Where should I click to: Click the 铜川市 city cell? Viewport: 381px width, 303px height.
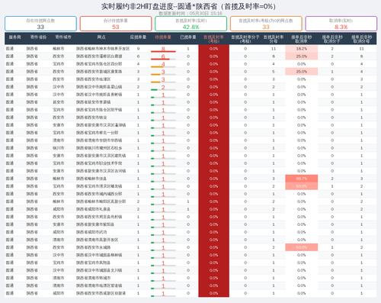pos(59,148)
